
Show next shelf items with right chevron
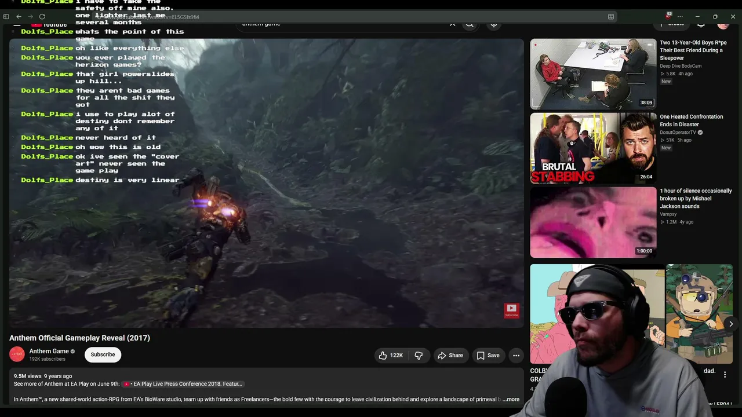point(731,324)
